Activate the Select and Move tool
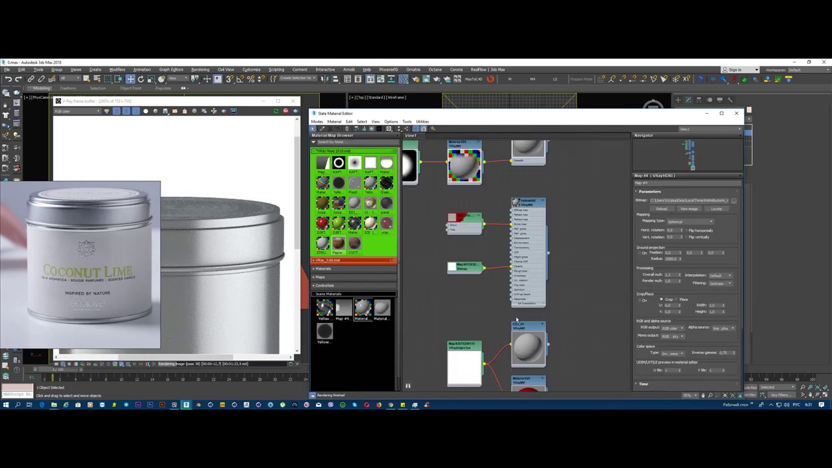Screen dimensions: 832x468 point(131,79)
